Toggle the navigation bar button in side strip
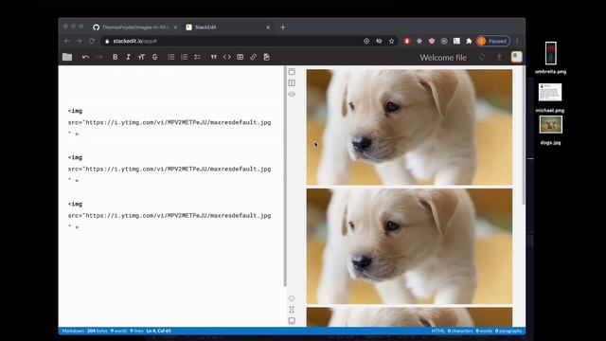 pyautogui.click(x=292, y=72)
